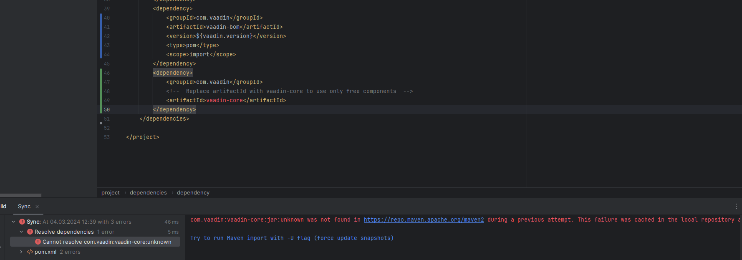Image resolution: width=742 pixels, height=260 pixels.
Task: Switch to the Sync tab
Action: click(24, 207)
